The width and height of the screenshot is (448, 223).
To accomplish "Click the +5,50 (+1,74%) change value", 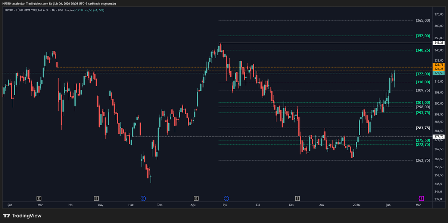I will click(x=95, y=10).
